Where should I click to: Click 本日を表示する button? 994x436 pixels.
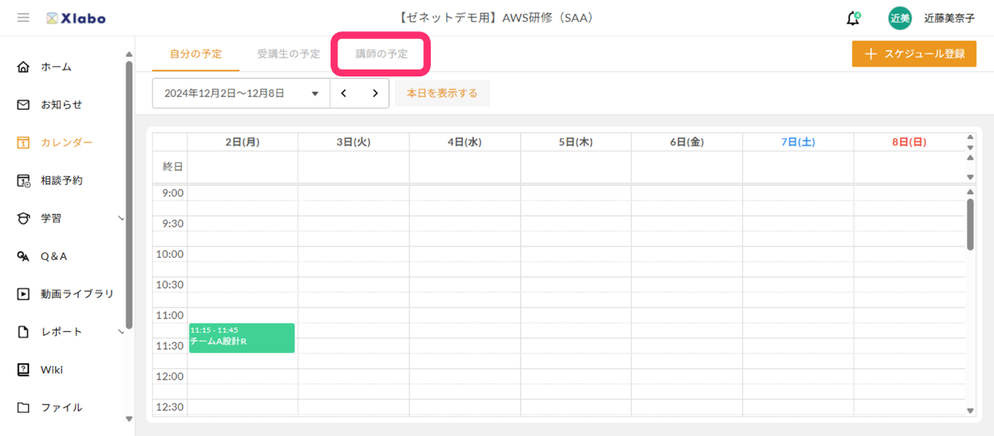(442, 93)
